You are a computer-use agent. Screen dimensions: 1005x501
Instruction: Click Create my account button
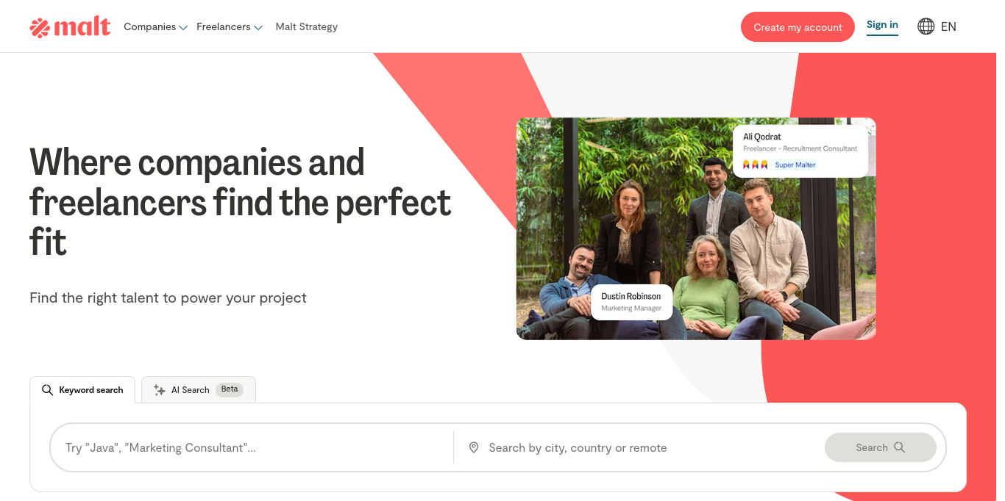pyautogui.click(x=798, y=27)
